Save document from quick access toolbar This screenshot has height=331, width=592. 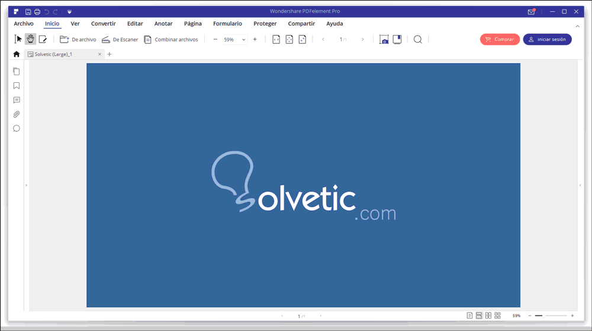click(28, 12)
